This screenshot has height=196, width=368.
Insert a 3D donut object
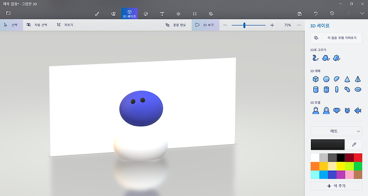pos(358,90)
